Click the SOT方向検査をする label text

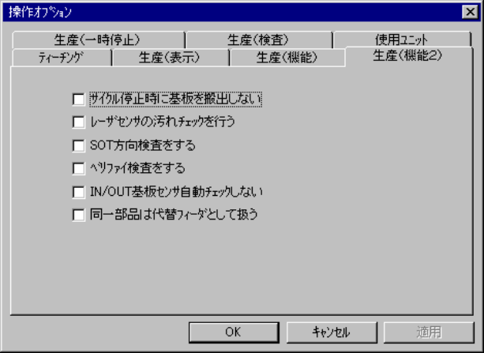143,145
